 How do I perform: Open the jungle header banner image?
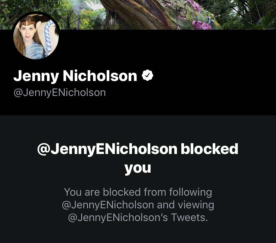pos(138,15)
